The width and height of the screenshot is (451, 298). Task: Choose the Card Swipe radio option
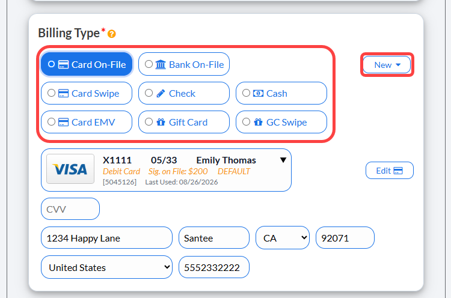51,93
